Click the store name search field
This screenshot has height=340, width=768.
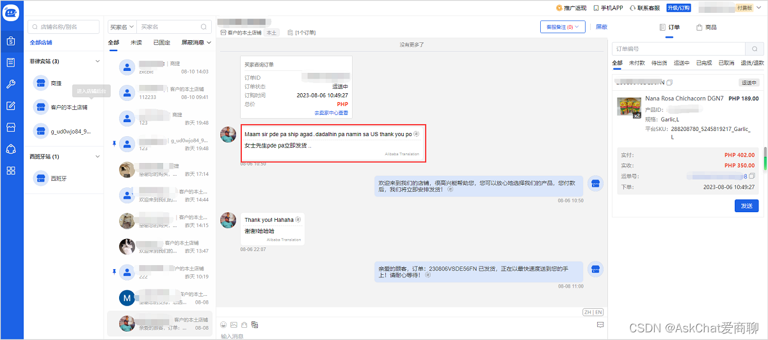pos(63,27)
